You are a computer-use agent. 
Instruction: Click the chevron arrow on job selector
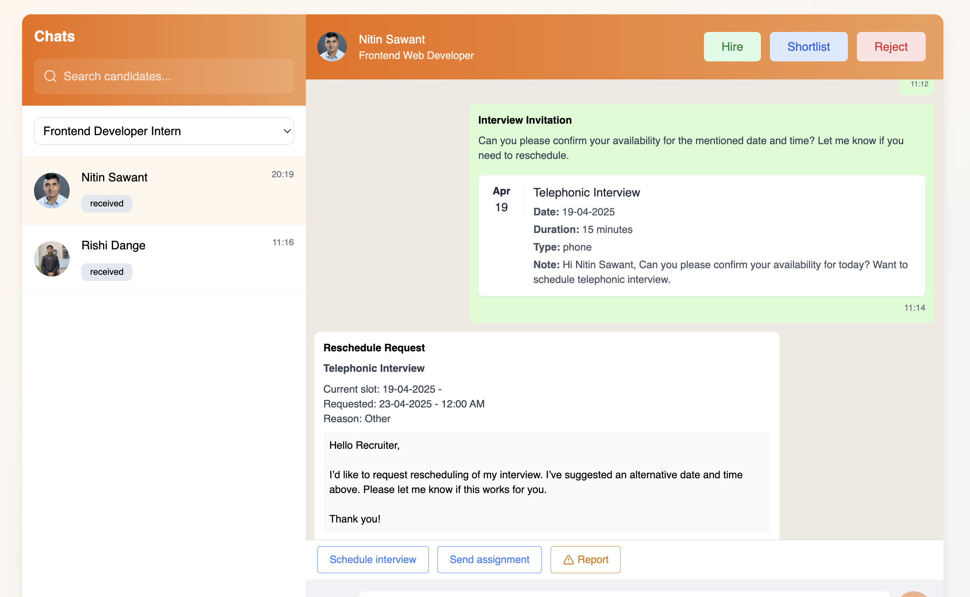pos(287,131)
